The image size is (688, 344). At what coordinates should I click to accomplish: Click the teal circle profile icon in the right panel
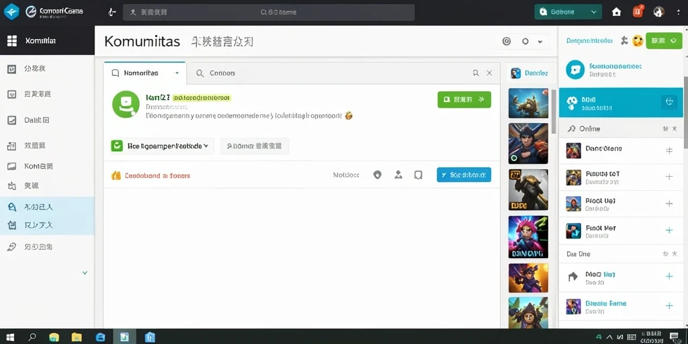pyautogui.click(x=575, y=69)
